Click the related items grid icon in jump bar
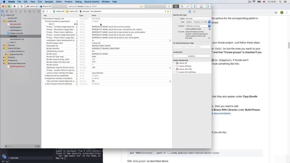Screen dimensions: 290x163 (43, 11)
